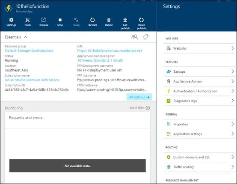Expand the Backups arrow
237x184 pixels.
pyautogui.click(x=233, y=71)
